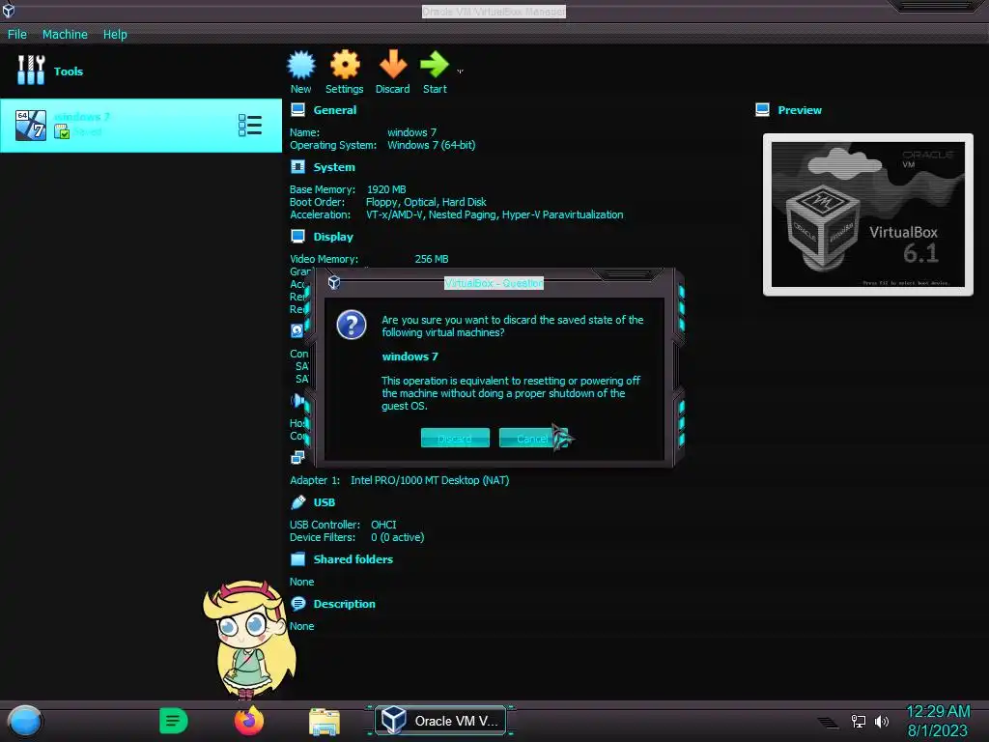Start the VM with green arrow icon

pyautogui.click(x=434, y=64)
